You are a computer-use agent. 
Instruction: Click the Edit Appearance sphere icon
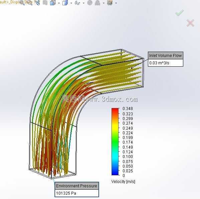(90, 3)
